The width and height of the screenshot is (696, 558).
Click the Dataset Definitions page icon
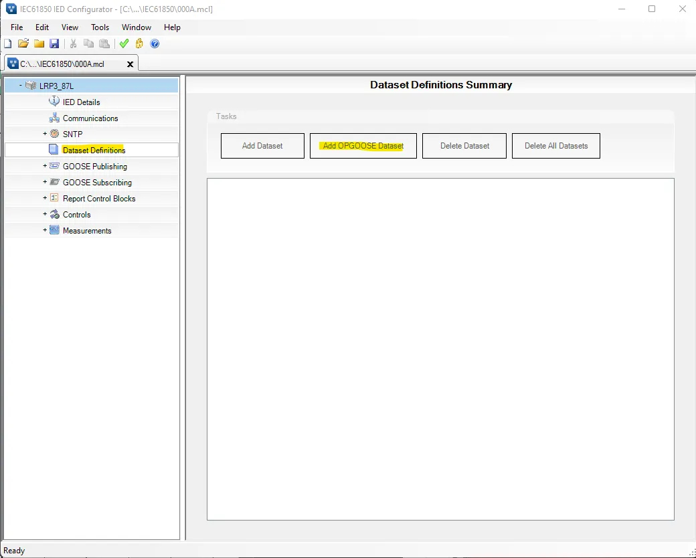[54, 150]
